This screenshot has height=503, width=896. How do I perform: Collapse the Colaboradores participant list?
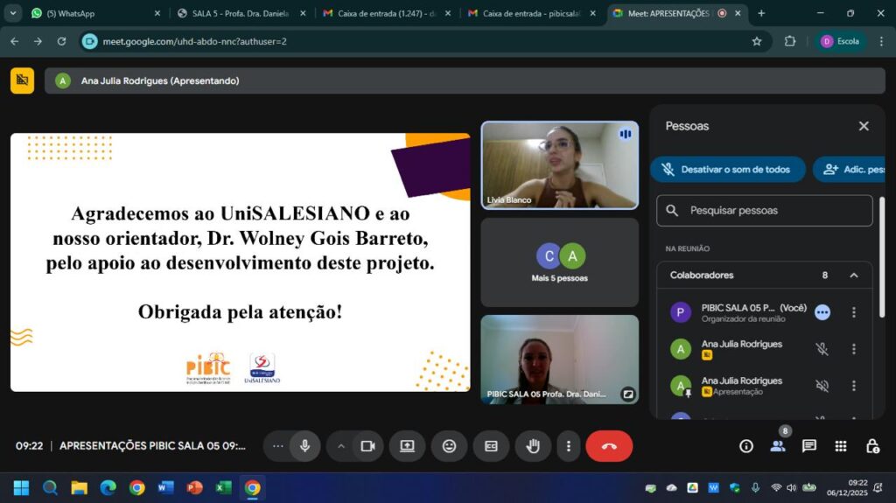tap(854, 276)
